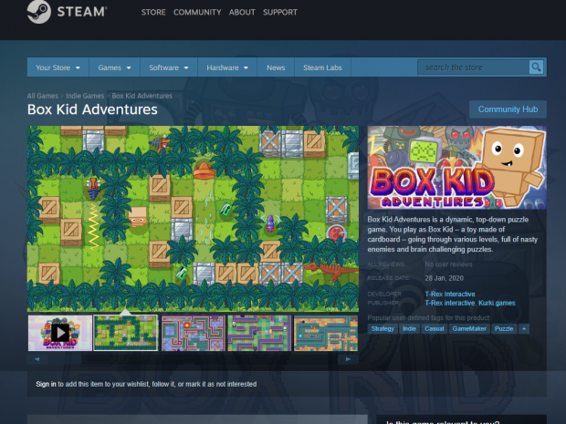Click the thumbnail strip scrollbar track
This screenshot has height=424, width=566.
point(193,359)
